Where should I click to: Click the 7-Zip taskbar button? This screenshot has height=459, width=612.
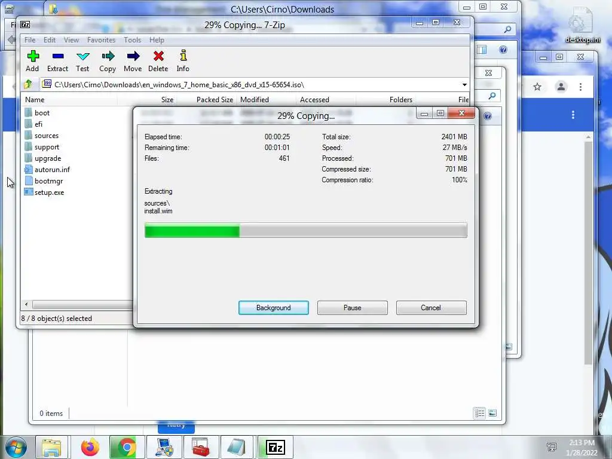point(275,447)
